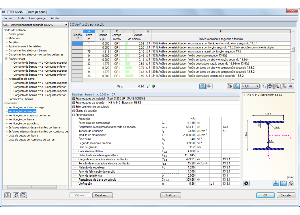The image size is (300, 215).
Task: Click the Cancelar button
Action: 286,195
